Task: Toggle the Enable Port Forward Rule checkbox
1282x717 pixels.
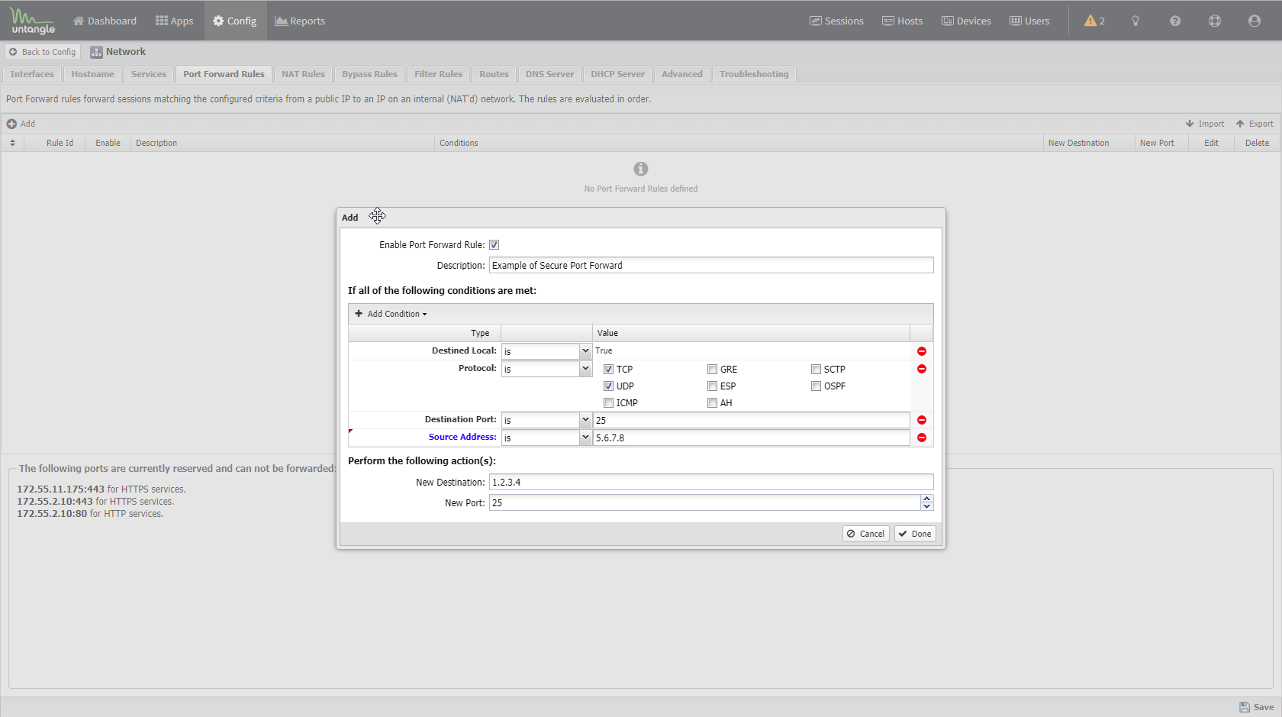Action: [x=494, y=244]
